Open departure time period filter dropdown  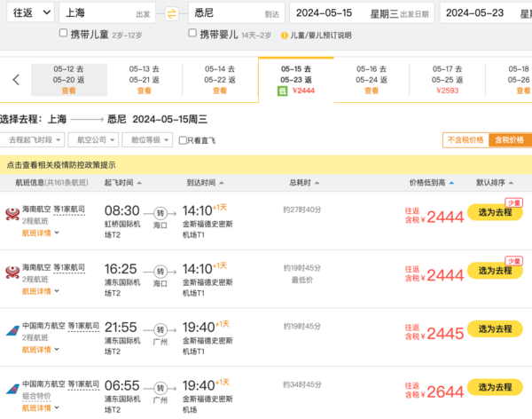tap(32, 140)
